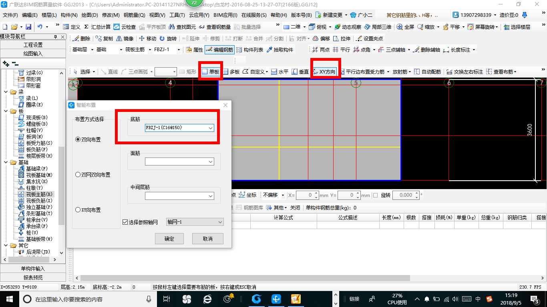This screenshot has height=307, width=547.
Task: Click 编辑钢筋 edit rebar button
Action: coord(219,50)
